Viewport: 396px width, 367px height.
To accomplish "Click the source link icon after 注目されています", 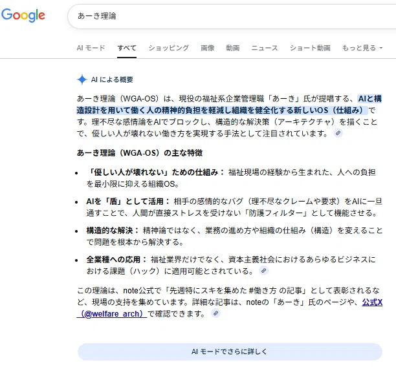I will tap(338, 132).
